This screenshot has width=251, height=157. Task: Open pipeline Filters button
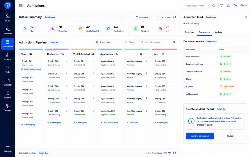coord(130,42)
